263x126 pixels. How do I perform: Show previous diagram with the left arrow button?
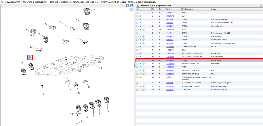[128, 6]
